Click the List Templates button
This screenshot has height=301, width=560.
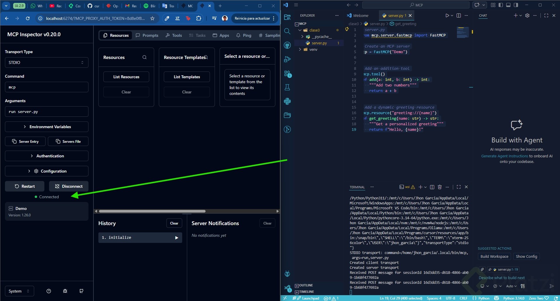tap(187, 77)
